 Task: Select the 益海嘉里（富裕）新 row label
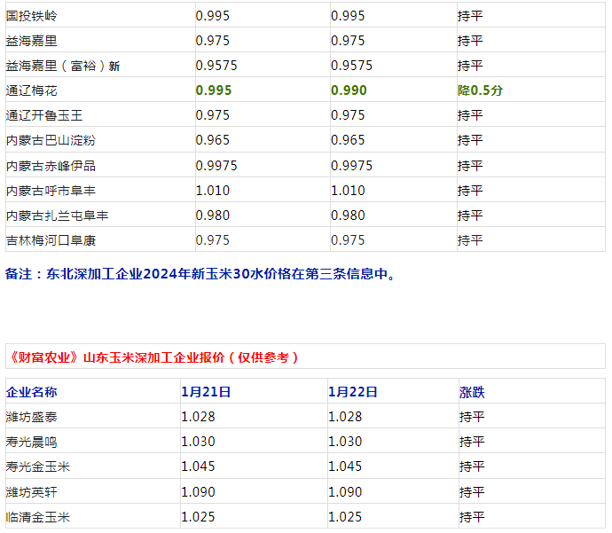pyautogui.click(x=62, y=66)
